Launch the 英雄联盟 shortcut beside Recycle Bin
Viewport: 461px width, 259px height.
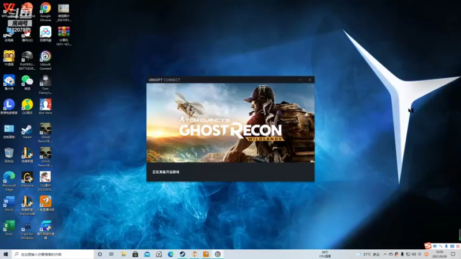[x=27, y=155]
